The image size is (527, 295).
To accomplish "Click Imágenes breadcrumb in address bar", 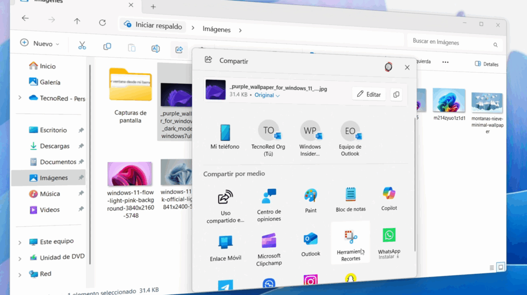I will click(217, 29).
